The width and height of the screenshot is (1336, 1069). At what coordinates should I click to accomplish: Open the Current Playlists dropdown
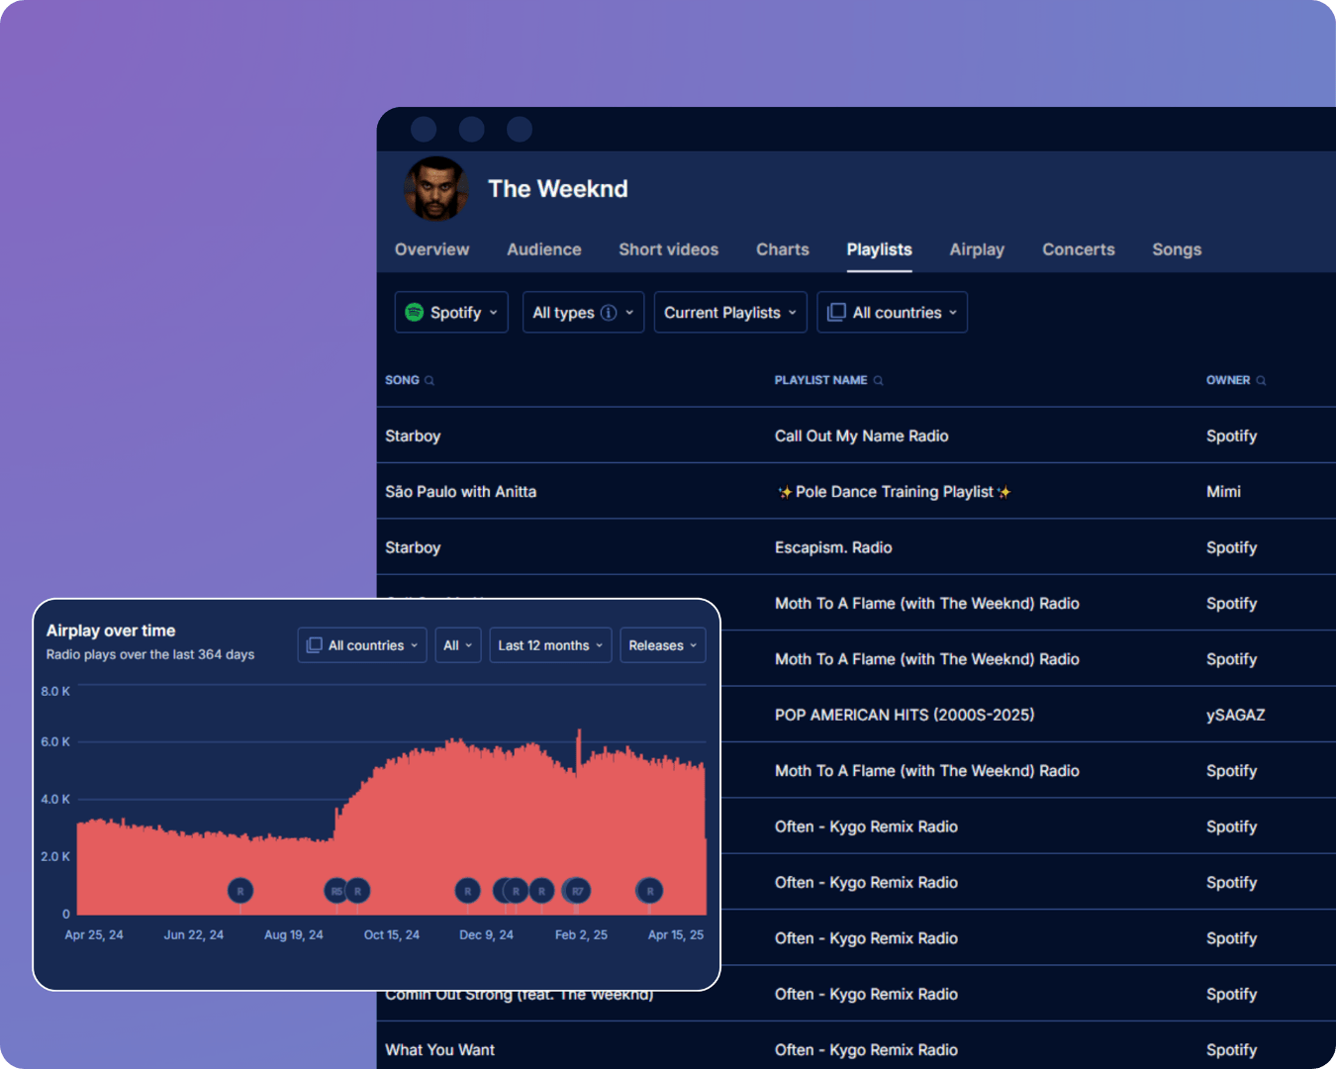[729, 312]
